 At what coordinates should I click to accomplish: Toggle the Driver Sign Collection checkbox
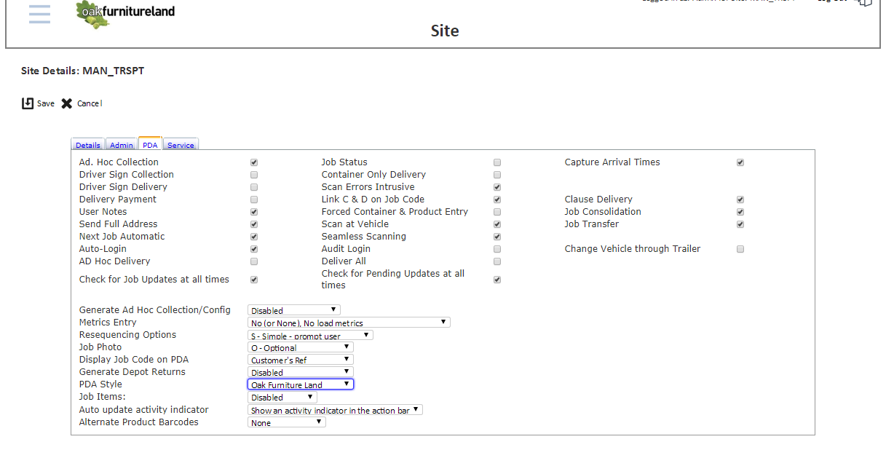tap(254, 175)
